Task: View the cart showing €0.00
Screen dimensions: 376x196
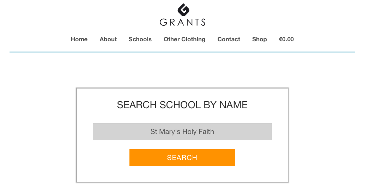Action: tap(286, 39)
